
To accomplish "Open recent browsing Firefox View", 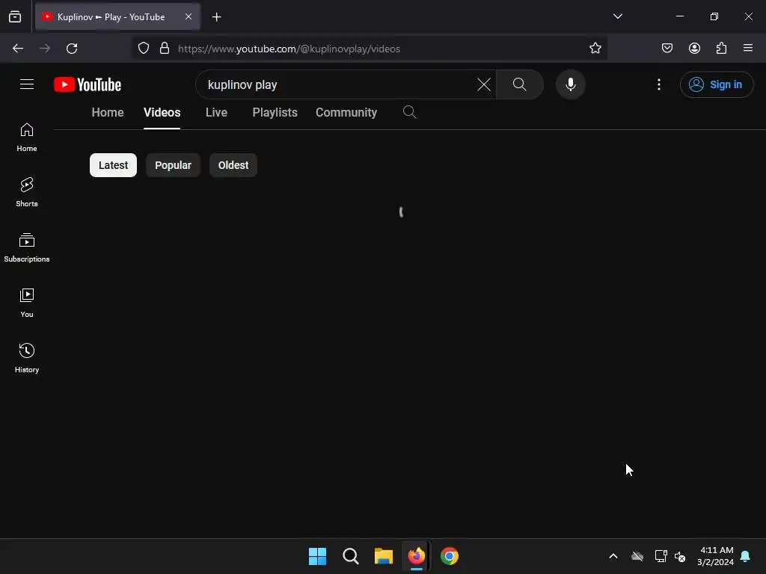I will pos(15,17).
